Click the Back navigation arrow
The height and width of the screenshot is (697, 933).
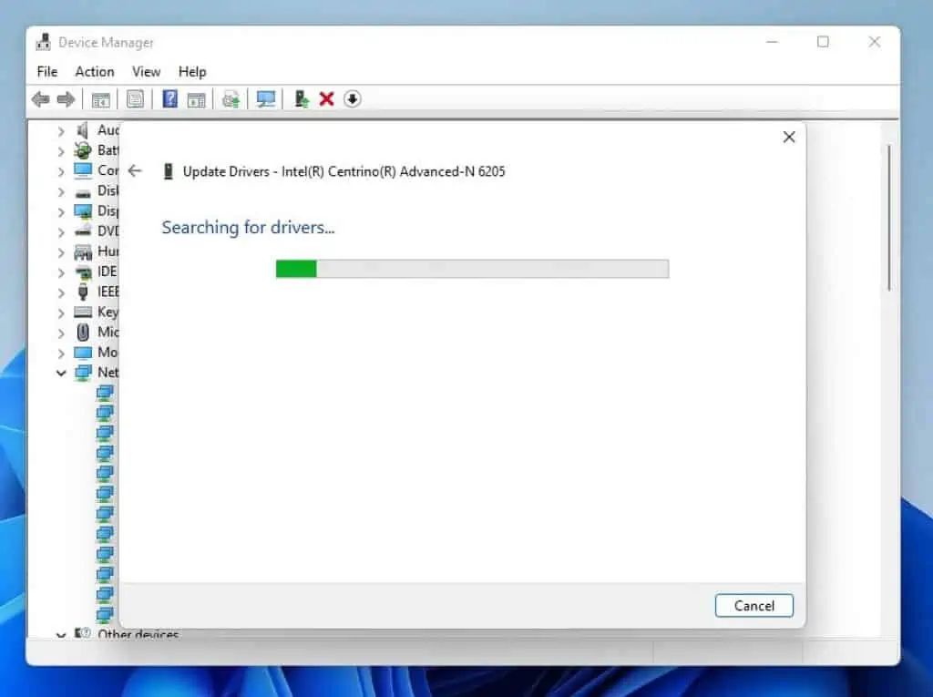[x=40, y=98]
